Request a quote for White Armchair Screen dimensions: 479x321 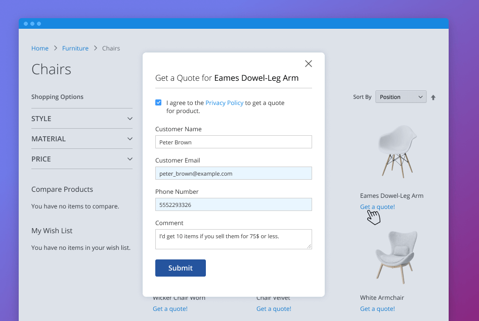click(x=377, y=308)
